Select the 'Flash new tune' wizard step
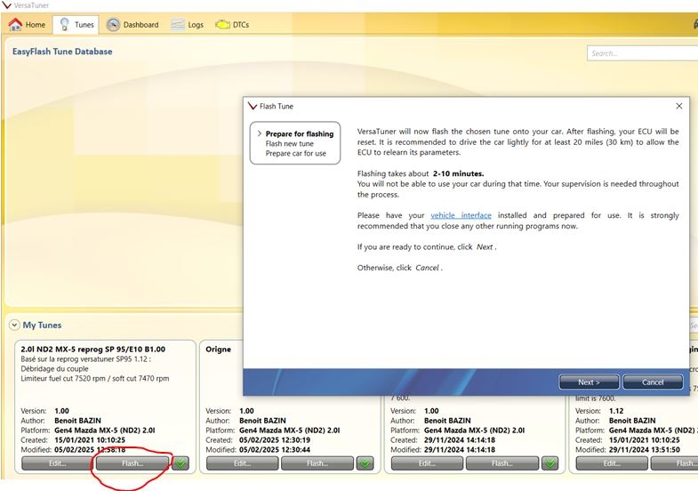Viewport: 698px width, 491px height. 289,144
